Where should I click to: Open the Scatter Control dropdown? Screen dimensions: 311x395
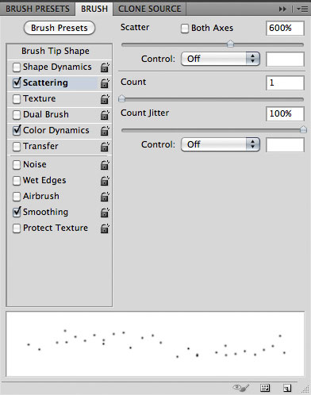point(221,59)
